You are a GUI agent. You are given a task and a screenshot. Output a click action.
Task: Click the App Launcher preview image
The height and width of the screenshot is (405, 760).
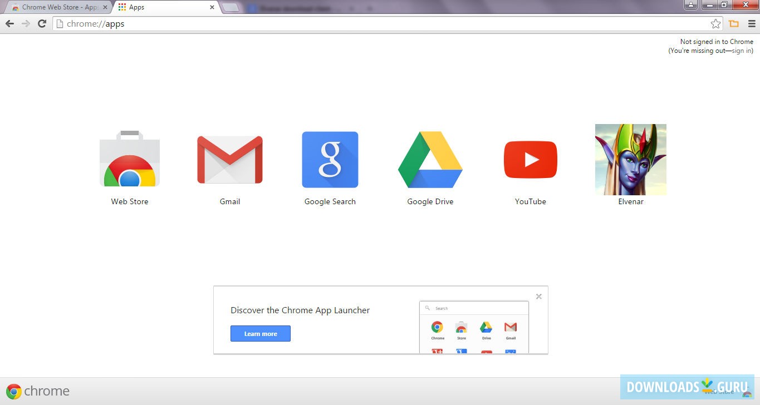click(x=474, y=328)
